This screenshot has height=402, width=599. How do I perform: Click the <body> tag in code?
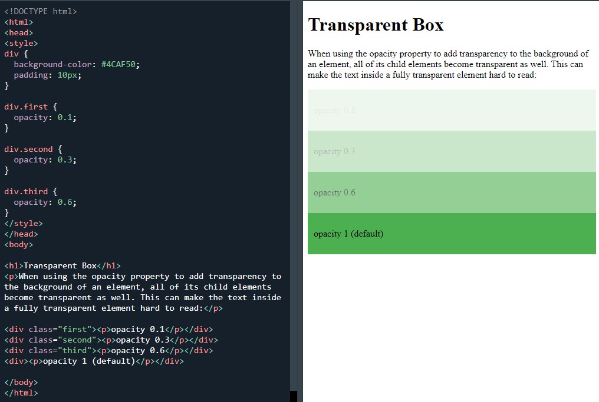point(18,244)
